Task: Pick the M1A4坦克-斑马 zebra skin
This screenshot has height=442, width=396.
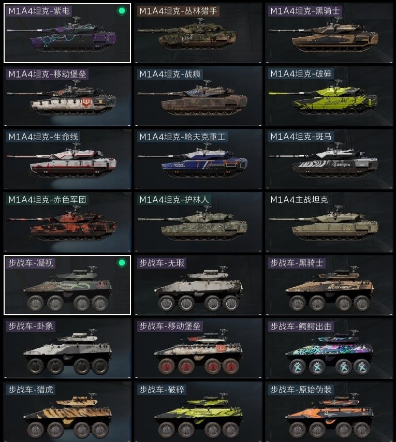Action: click(x=329, y=159)
